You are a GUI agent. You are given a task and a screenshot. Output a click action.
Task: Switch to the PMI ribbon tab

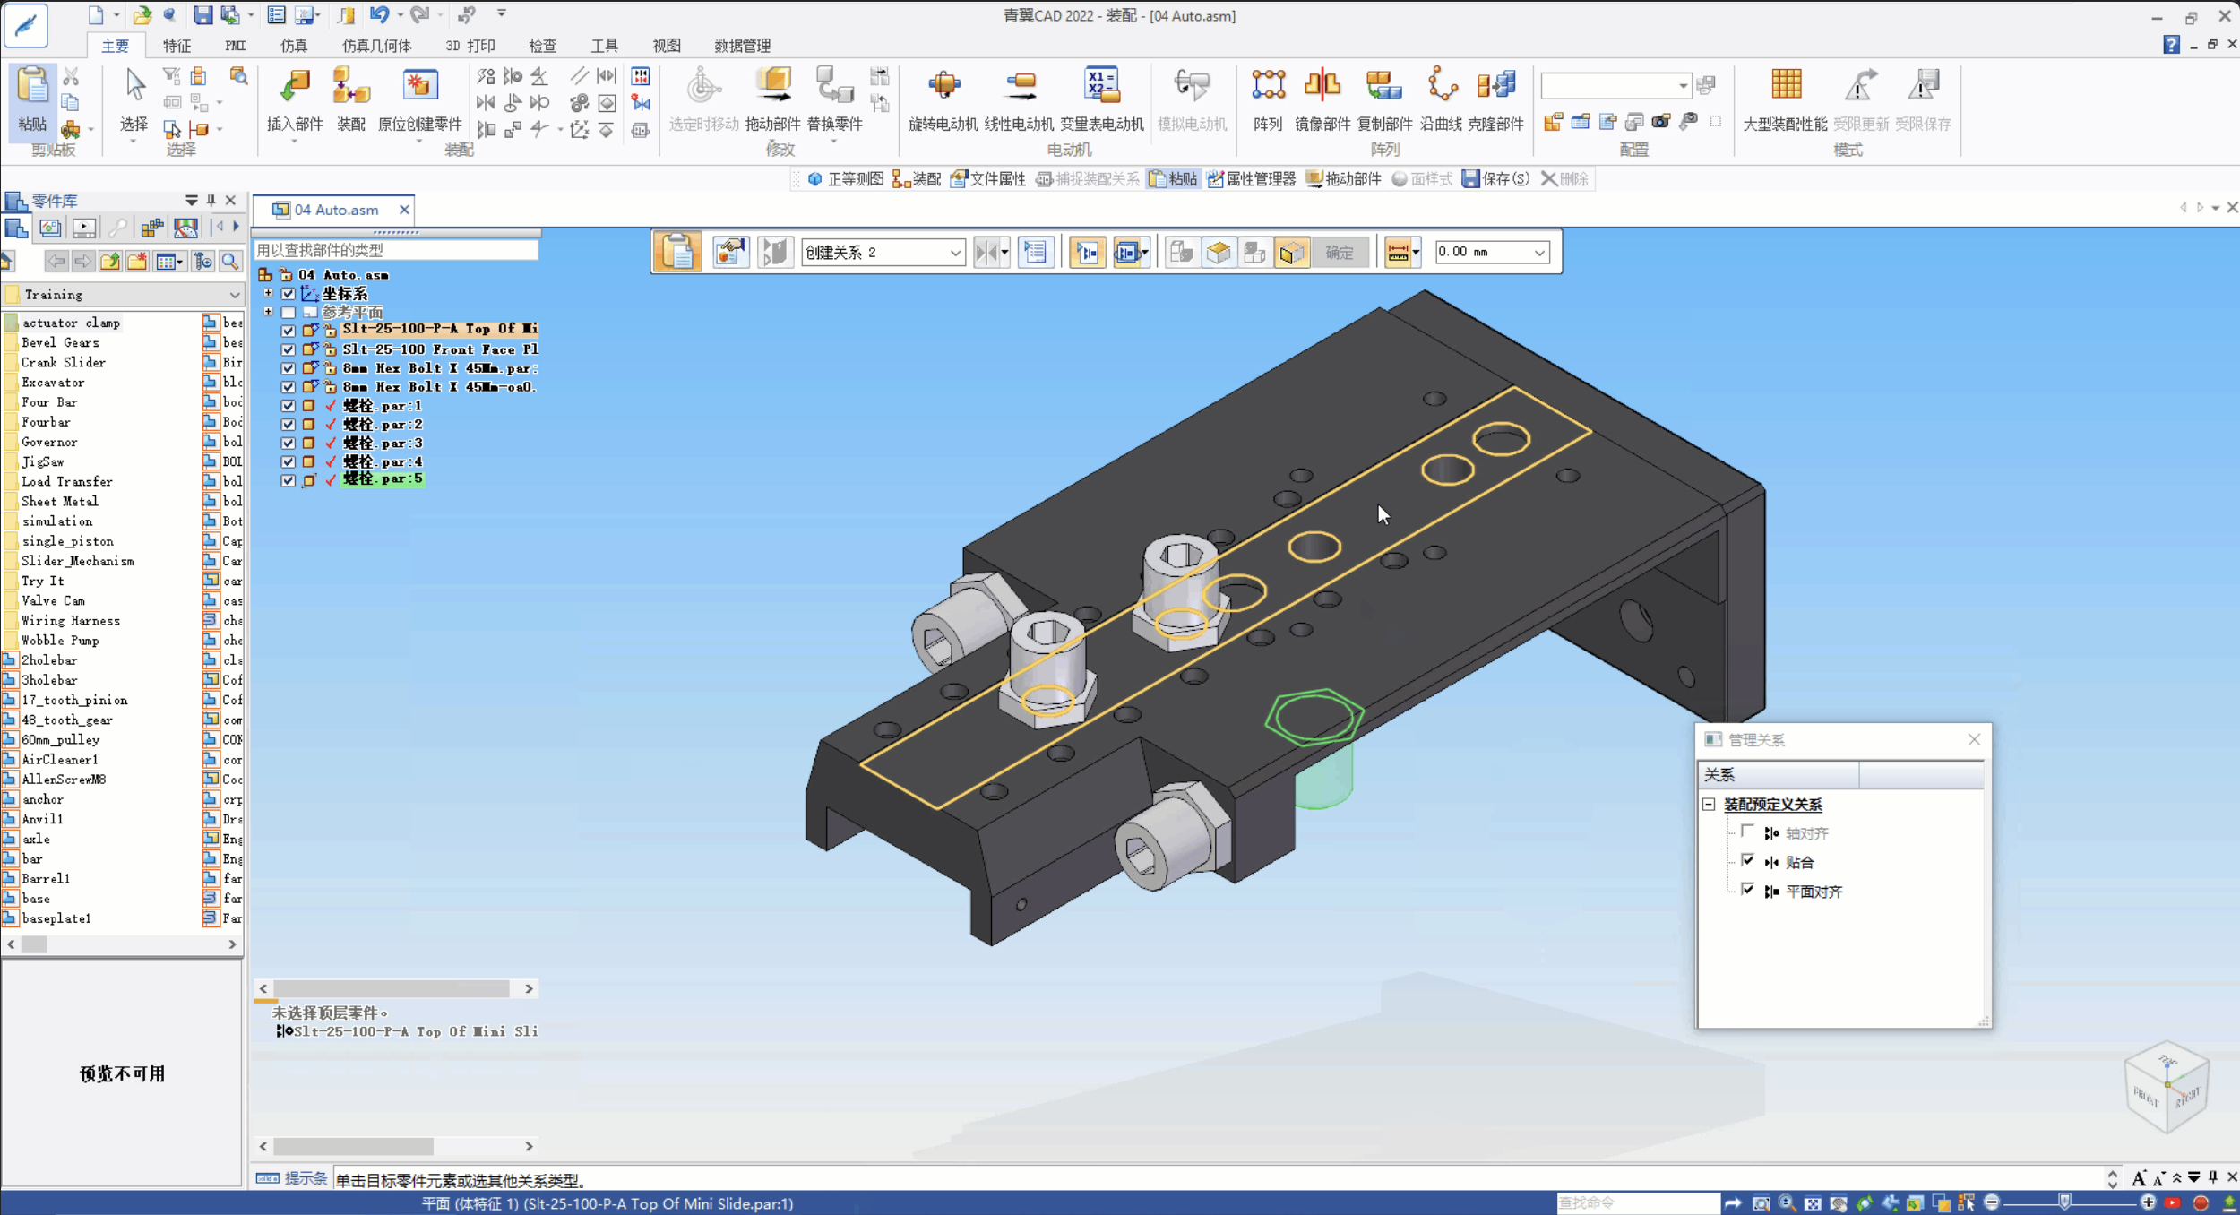[x=236, y=46]
